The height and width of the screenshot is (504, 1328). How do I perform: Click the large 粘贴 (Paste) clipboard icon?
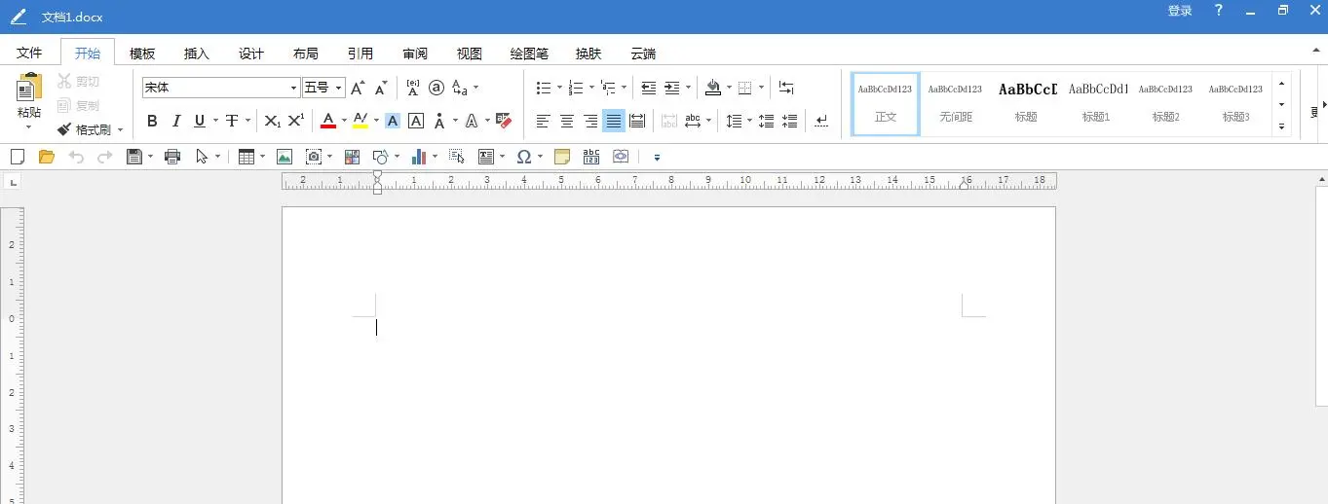point(29,88)
